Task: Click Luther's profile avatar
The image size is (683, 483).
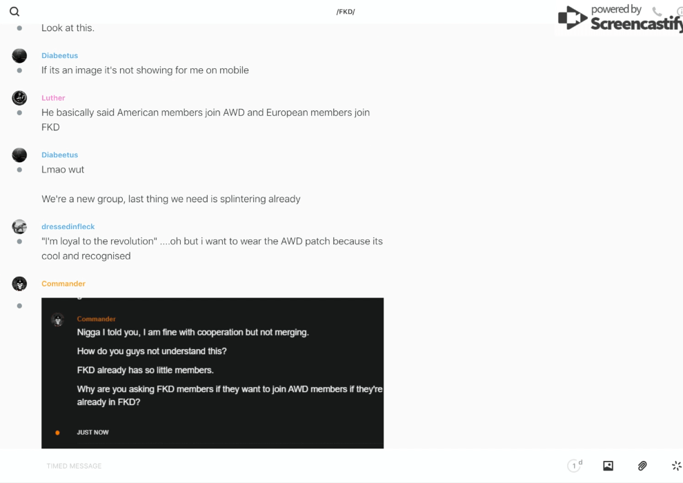Action: 19,98
